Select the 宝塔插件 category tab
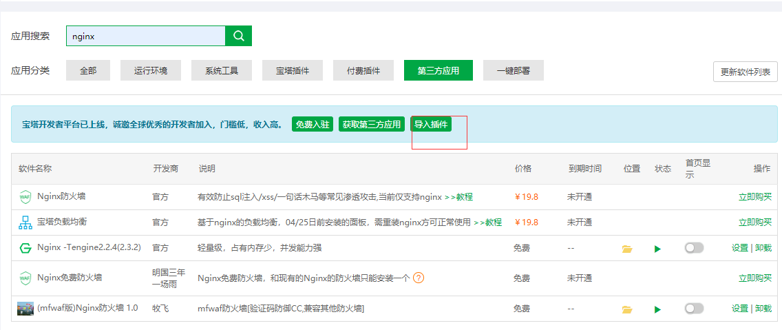 click(293, 70)
